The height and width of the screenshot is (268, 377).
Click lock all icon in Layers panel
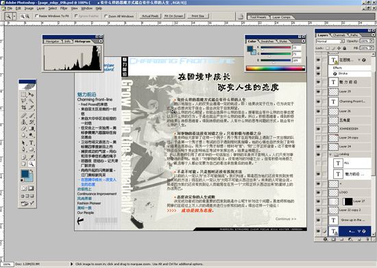(345, 48)
